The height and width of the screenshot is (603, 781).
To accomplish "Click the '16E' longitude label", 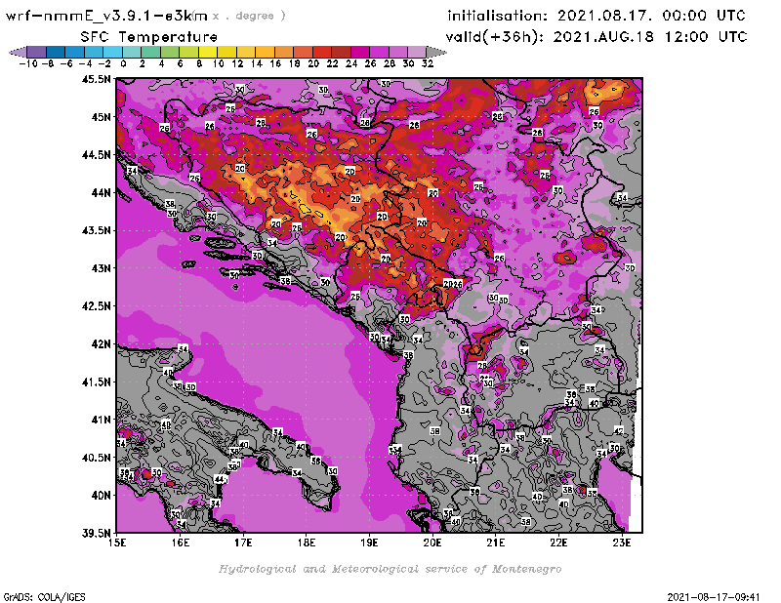I will [181, 543].
